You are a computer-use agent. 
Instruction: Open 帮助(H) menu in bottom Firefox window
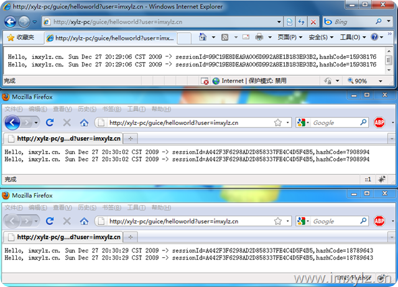161,207
